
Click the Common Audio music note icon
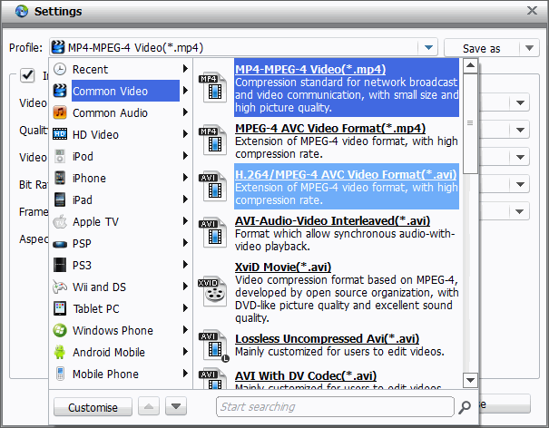click(60, 112)
